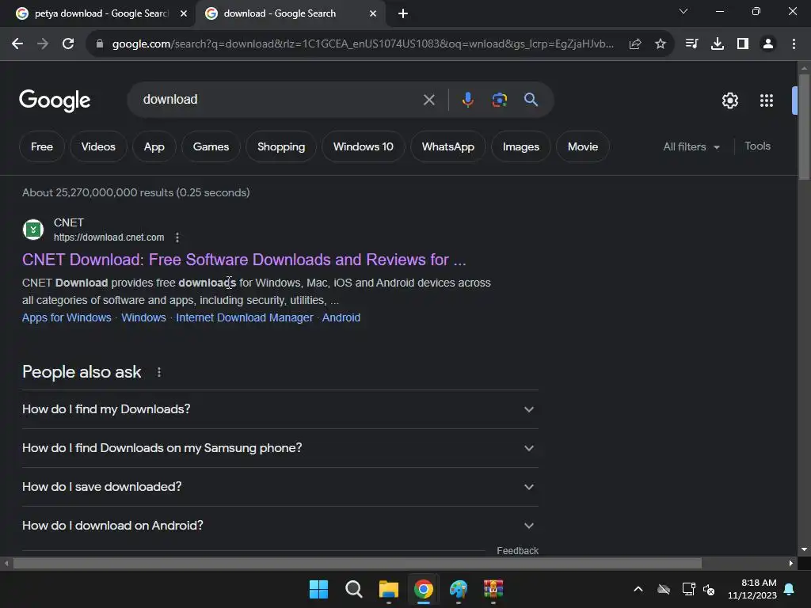Clear the search box text

point(429,100)
